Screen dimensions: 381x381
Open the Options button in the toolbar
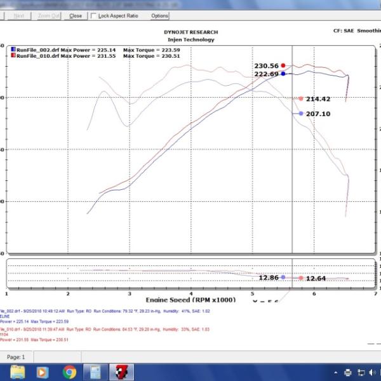[x=159, y=15]
